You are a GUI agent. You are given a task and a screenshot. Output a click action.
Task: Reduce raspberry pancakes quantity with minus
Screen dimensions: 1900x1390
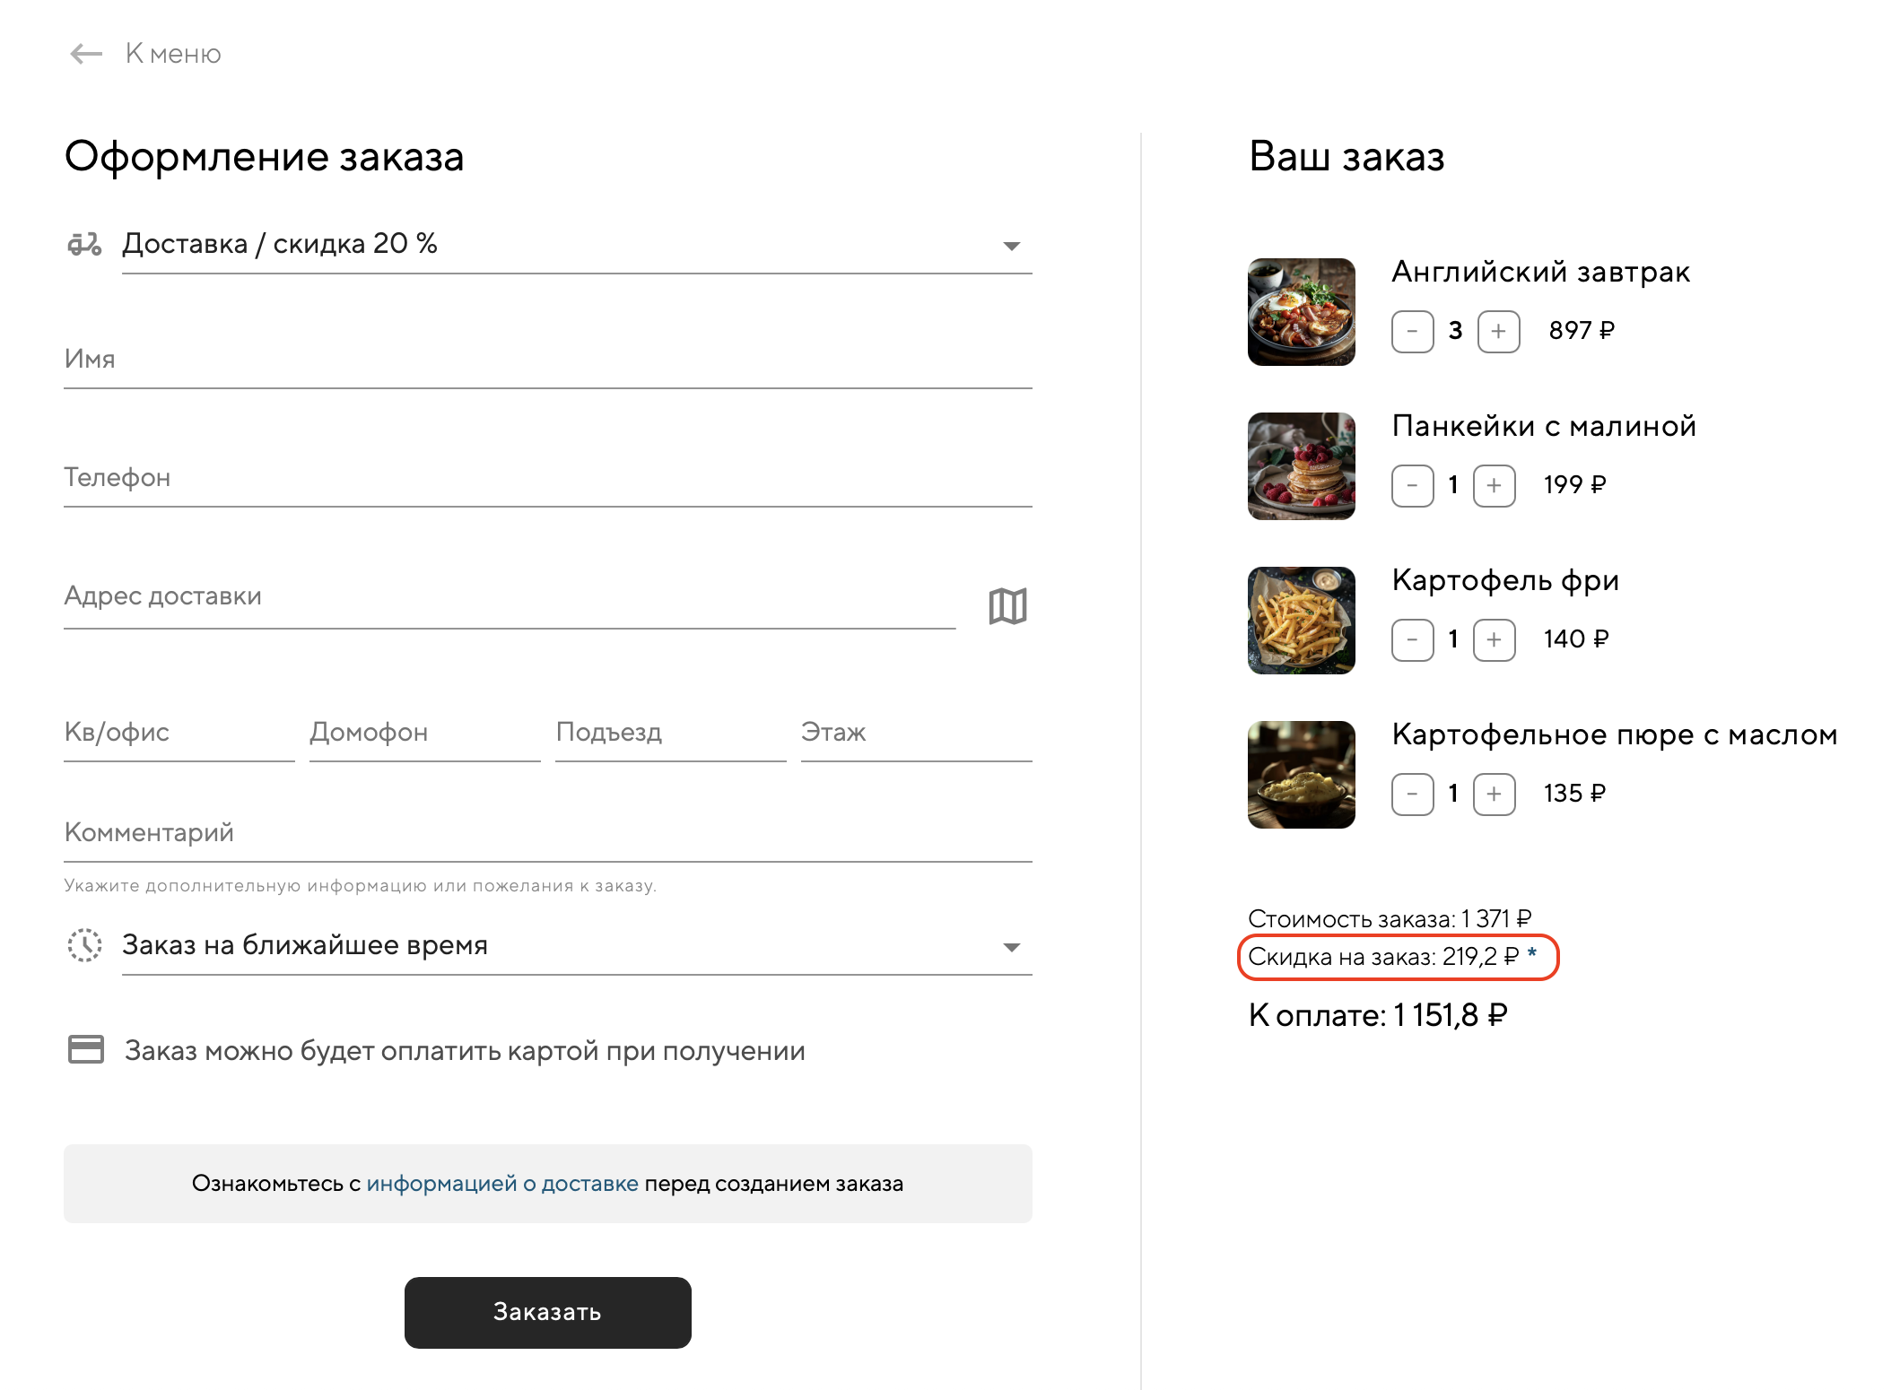click(x=1412, y=486)
